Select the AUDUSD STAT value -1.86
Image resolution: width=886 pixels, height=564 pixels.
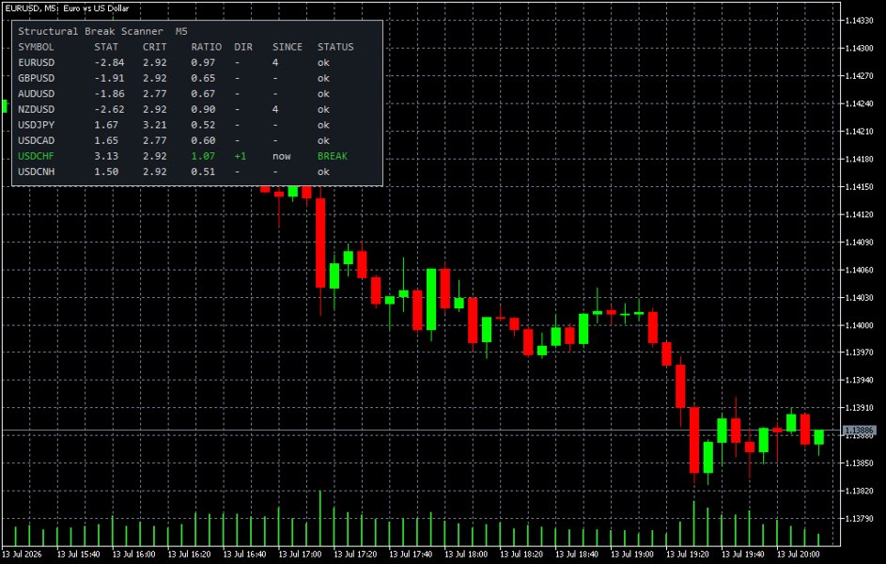(109, 94)
